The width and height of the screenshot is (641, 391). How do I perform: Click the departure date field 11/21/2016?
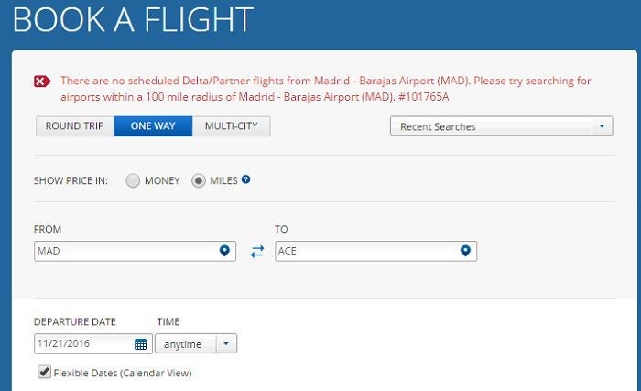click(82, 344)
